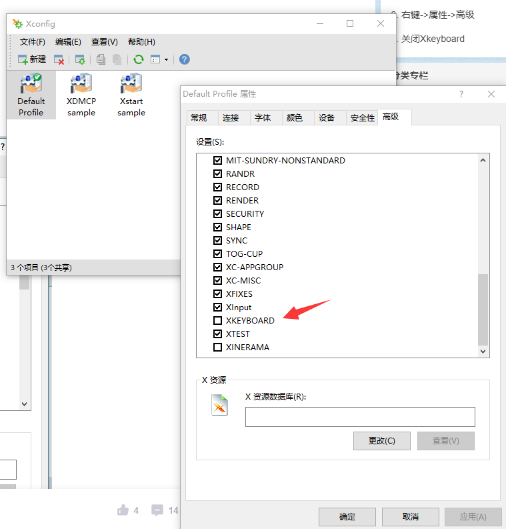
Task: Open the 文件(F) menu
Action: (33, 42)
